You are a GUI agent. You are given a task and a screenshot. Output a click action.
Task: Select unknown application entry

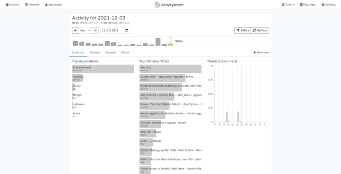[x=78, y=105]
